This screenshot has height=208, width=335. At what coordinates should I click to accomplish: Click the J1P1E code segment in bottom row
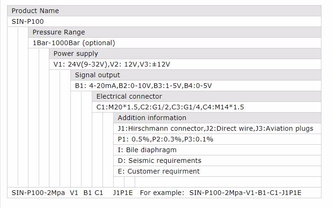point(123,193)
